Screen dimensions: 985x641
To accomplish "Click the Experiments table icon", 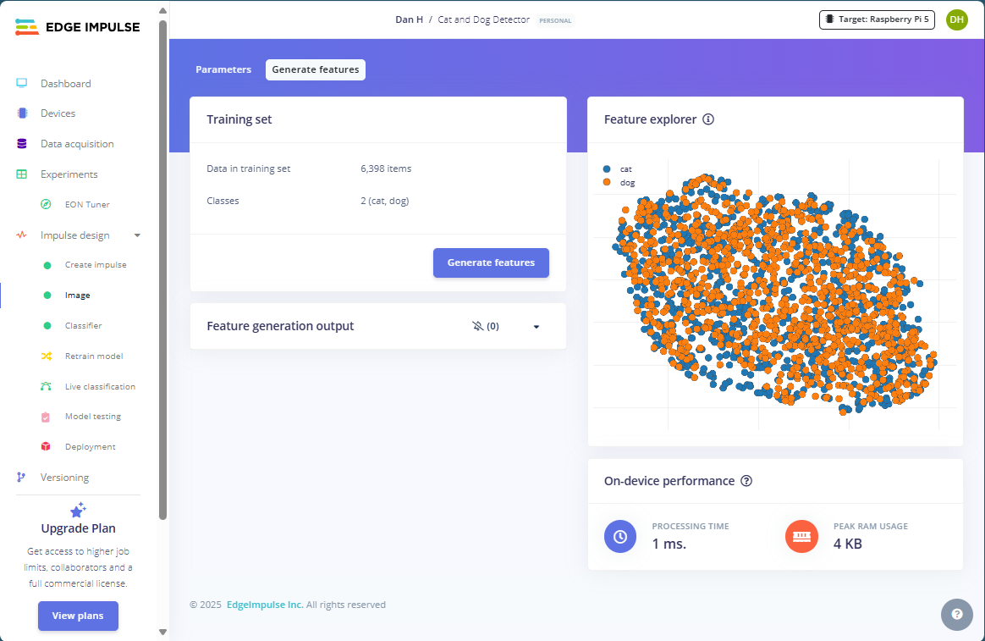I will coord(22,174).
